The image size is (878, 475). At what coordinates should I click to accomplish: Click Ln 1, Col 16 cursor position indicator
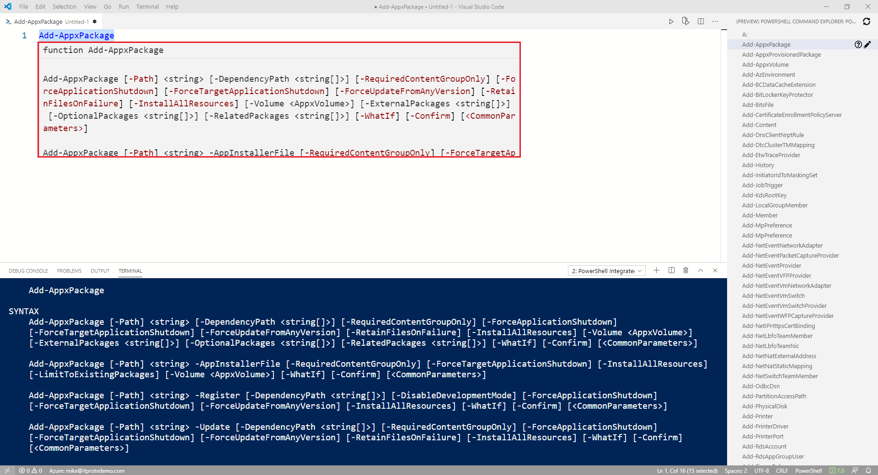point(687,470)
